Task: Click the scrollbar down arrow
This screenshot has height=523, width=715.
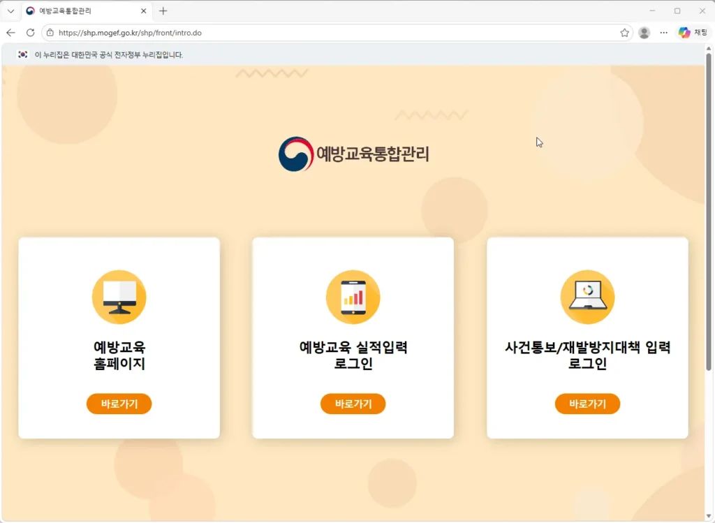Action: click(709, 516)
